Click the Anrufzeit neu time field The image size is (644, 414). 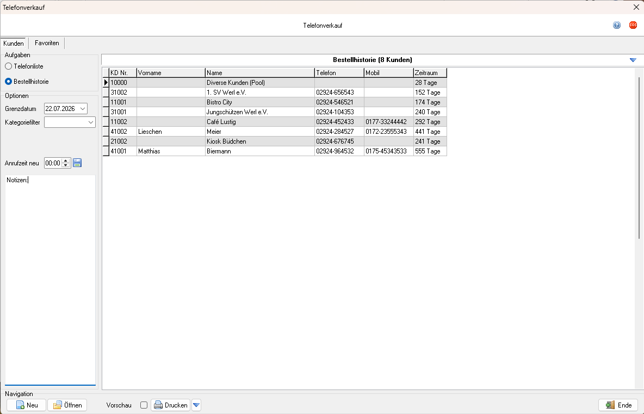53,163
